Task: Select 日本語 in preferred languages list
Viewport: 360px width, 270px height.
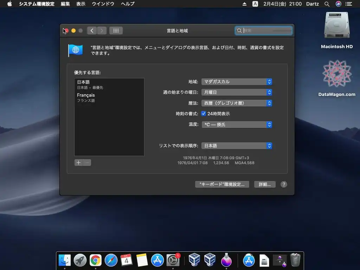Action: point(109,84)
